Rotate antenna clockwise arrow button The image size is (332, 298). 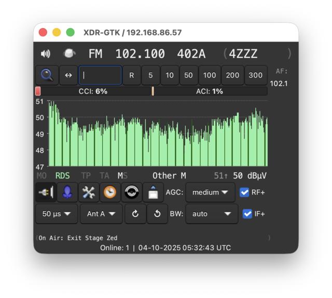click(x=135, y=214)
